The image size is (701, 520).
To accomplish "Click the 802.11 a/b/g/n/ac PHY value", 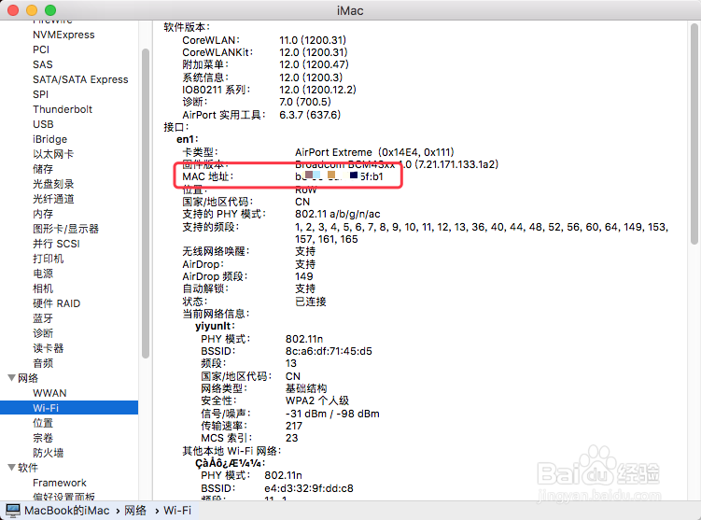I will pos(338,214).
